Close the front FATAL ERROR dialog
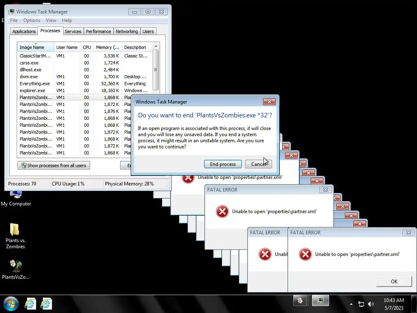Screen dimensions: 417x313 408,232
